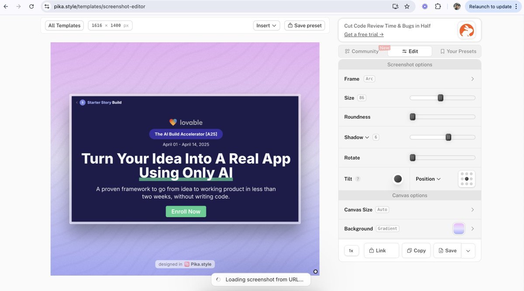Click the Copy button

[416, 251]
